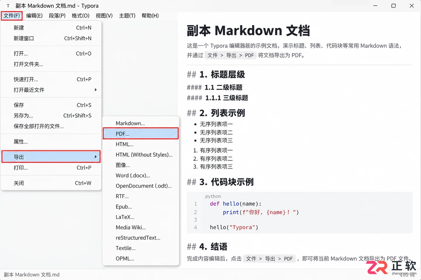Image resolution: width=421 pixels, height=280 pixels.
Task: Expand the 导出 submenu
Action: pyautogui.click(x=51, y=157)
